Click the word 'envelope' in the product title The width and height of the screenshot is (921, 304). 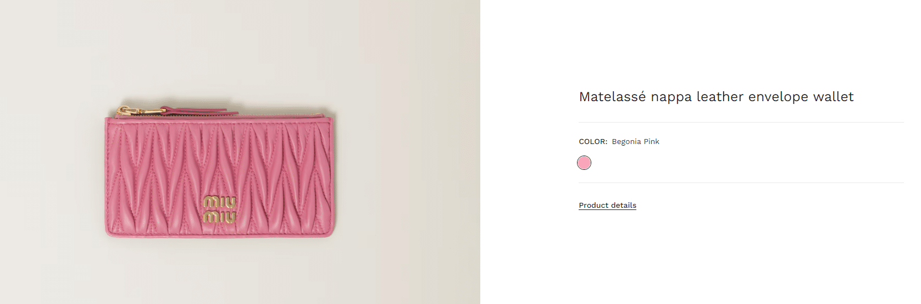point(778,97)
